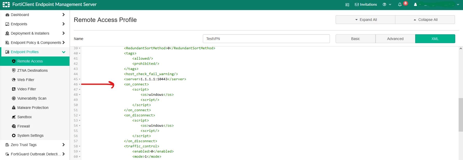The width and height of the screenshot is (463, 160).
Task: Open notifications bell with 8 alerts
Action: (400, 4)
